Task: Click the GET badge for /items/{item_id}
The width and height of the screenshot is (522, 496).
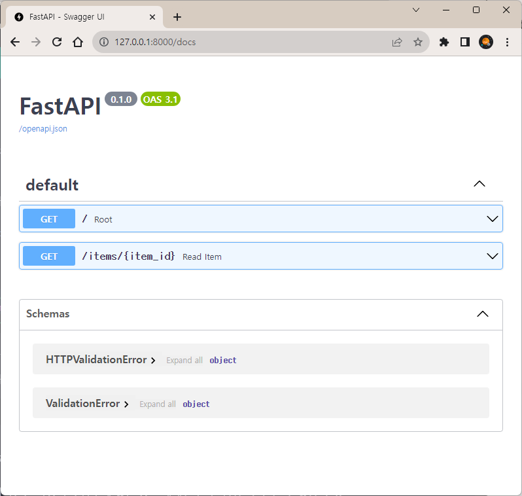Action: [x=49, y=256]
